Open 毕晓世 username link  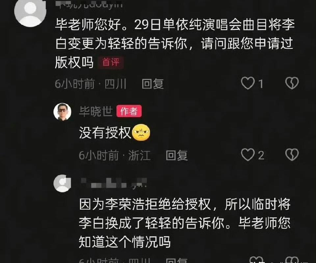coord(96,111)
